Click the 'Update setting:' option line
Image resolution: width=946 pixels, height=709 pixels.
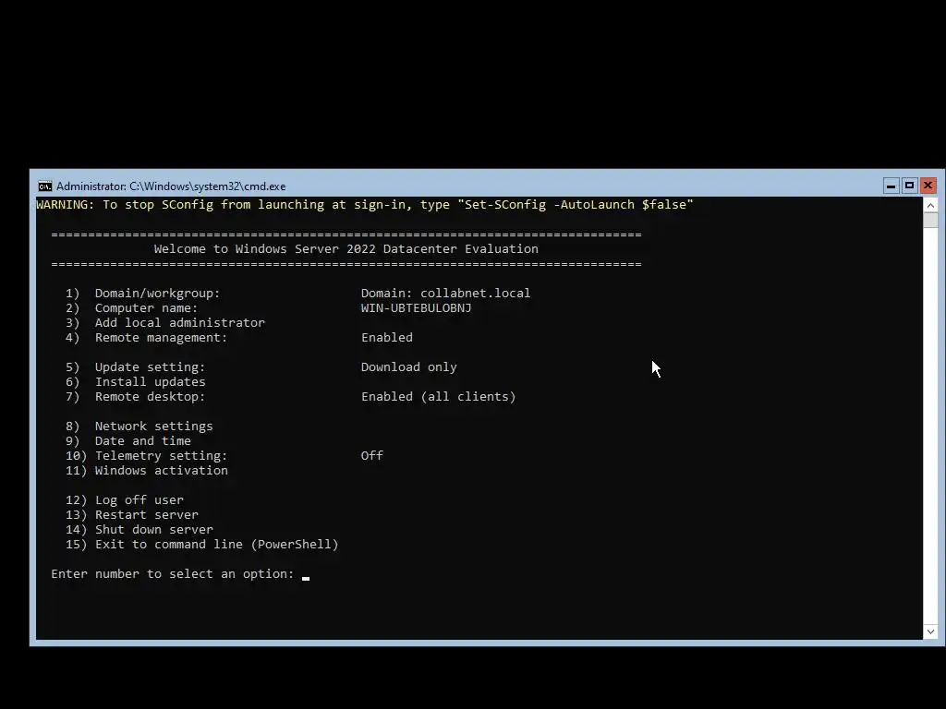click(x=135, y=367)
